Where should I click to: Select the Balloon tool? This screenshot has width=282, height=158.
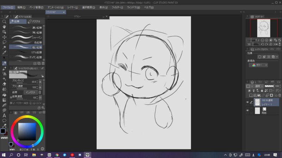(x=4, y=120)
